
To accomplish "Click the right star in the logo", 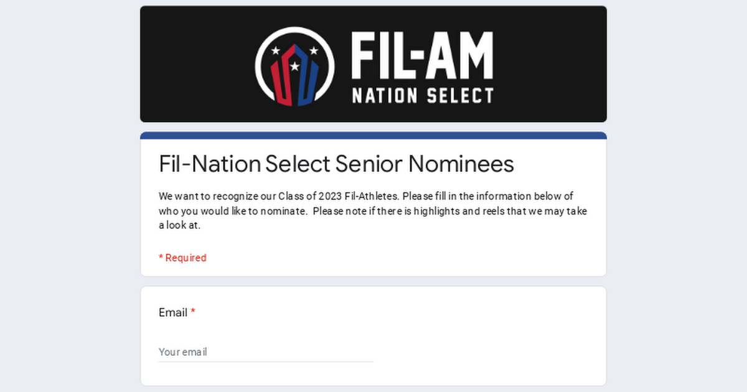I will [314, 50].
